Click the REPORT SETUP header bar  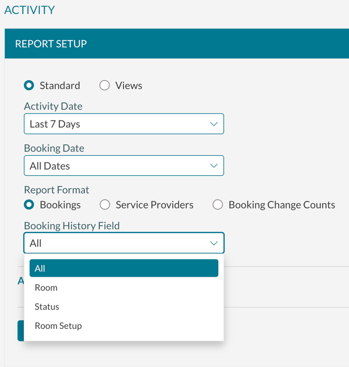[x=177, y=44]
